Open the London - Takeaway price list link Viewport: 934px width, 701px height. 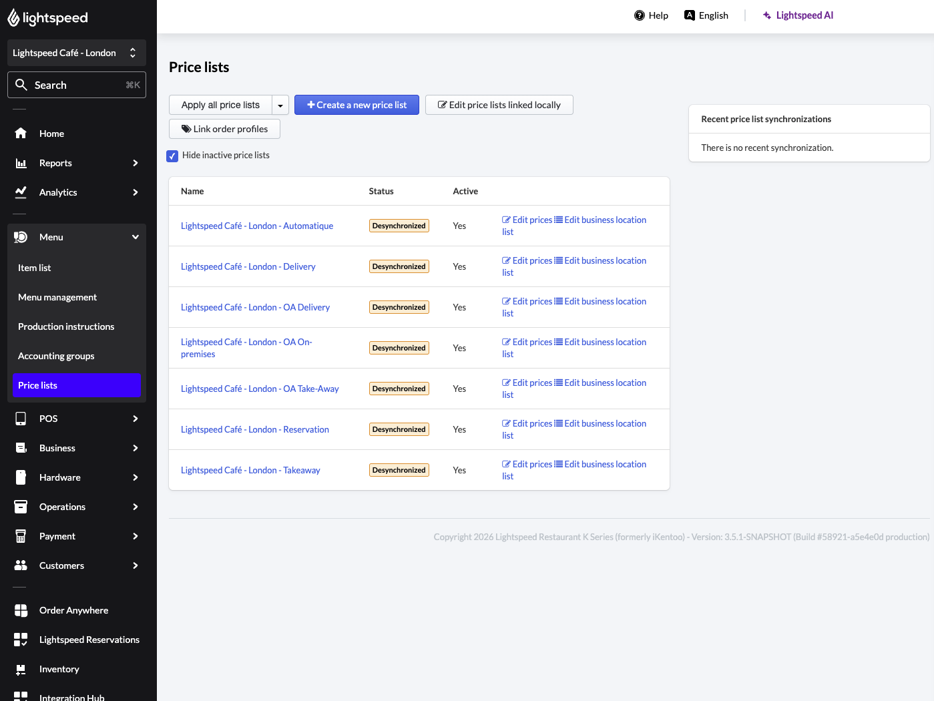pyautogui.click(x=250, y=470)
